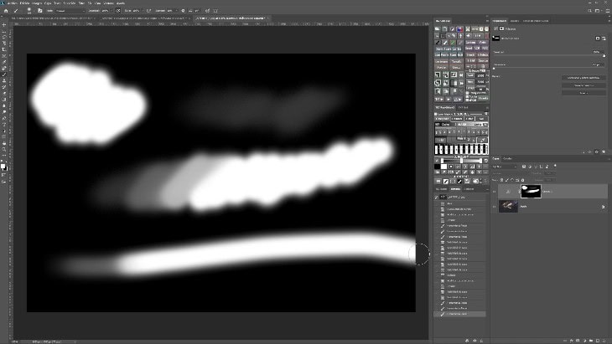Select the Lasso tool
This screenshot has width=612, height=344.
click(x=4, y=39)
